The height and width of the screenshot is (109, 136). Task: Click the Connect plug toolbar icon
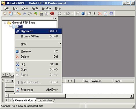coord(25,14)
